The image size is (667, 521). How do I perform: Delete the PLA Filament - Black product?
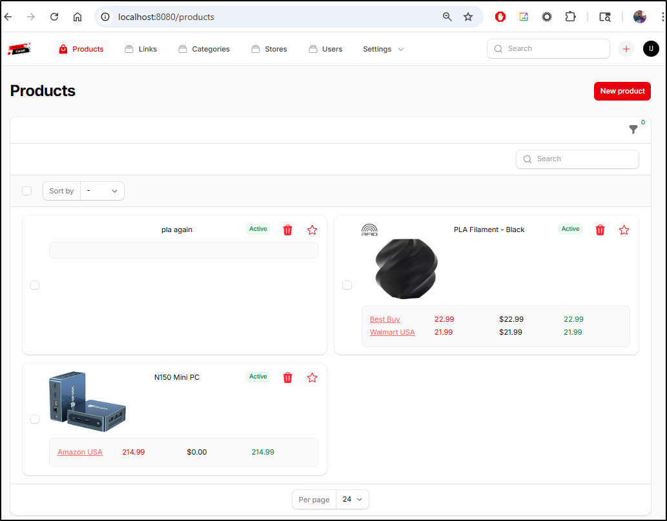(600, 230)
